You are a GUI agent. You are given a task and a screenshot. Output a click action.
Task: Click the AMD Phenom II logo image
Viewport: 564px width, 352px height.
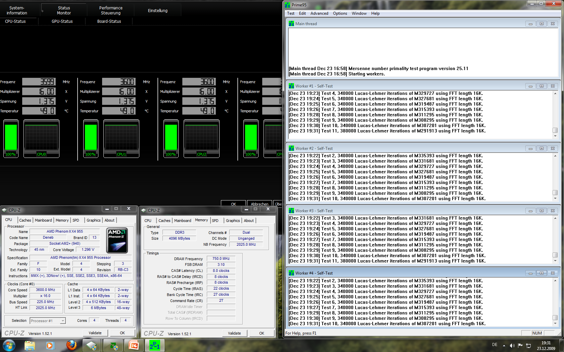point(117,240)
